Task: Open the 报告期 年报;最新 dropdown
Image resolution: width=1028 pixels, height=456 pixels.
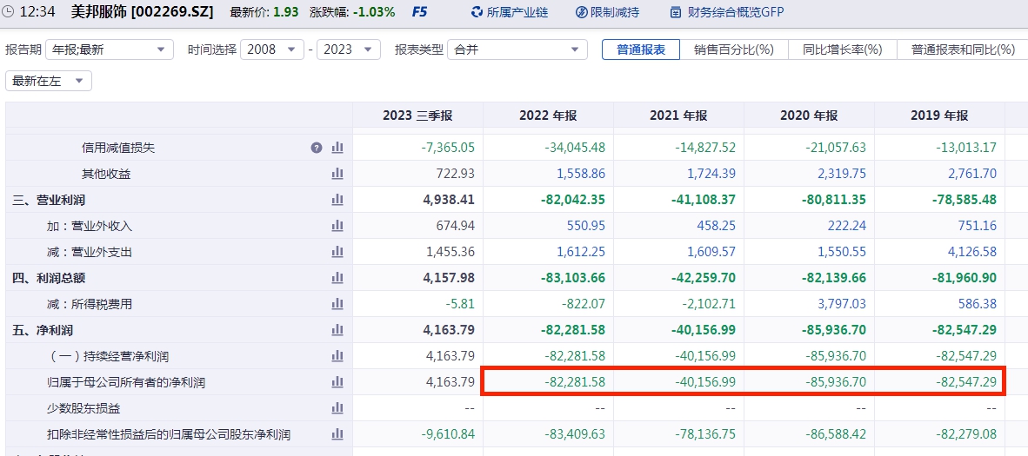Action: coord(110,50)
